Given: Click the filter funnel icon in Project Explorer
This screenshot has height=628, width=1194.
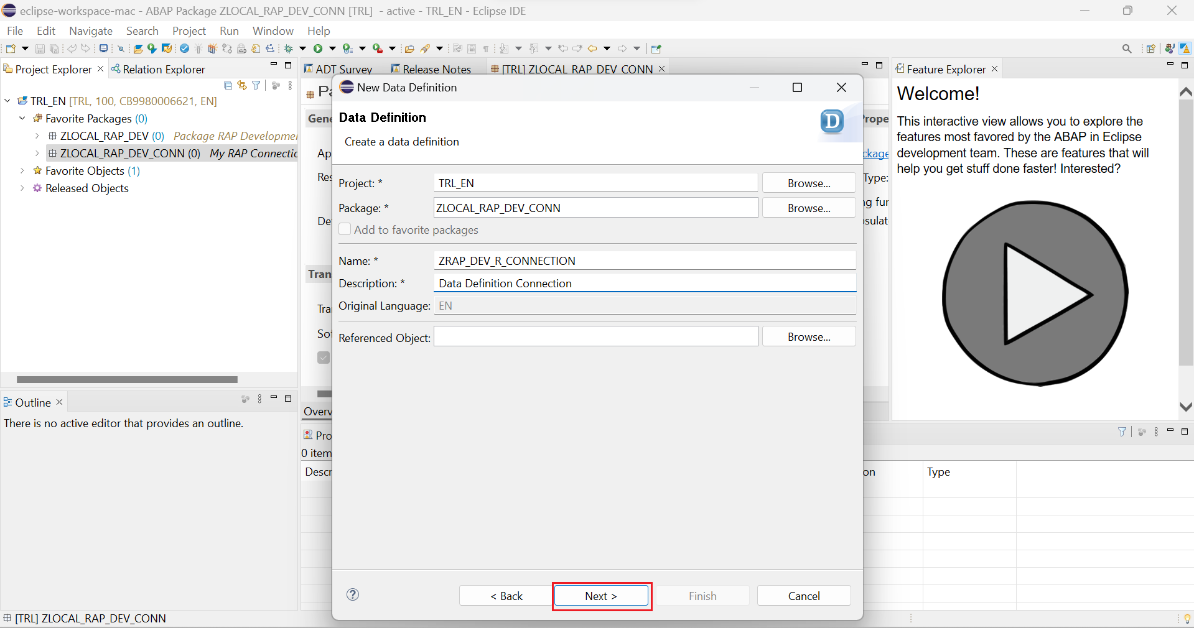Looking at the screenshot, I should tap(256, 86).
